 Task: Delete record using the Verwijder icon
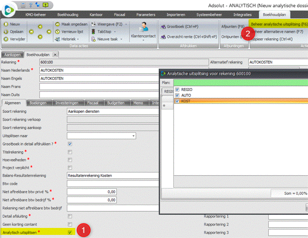(6, 39)
